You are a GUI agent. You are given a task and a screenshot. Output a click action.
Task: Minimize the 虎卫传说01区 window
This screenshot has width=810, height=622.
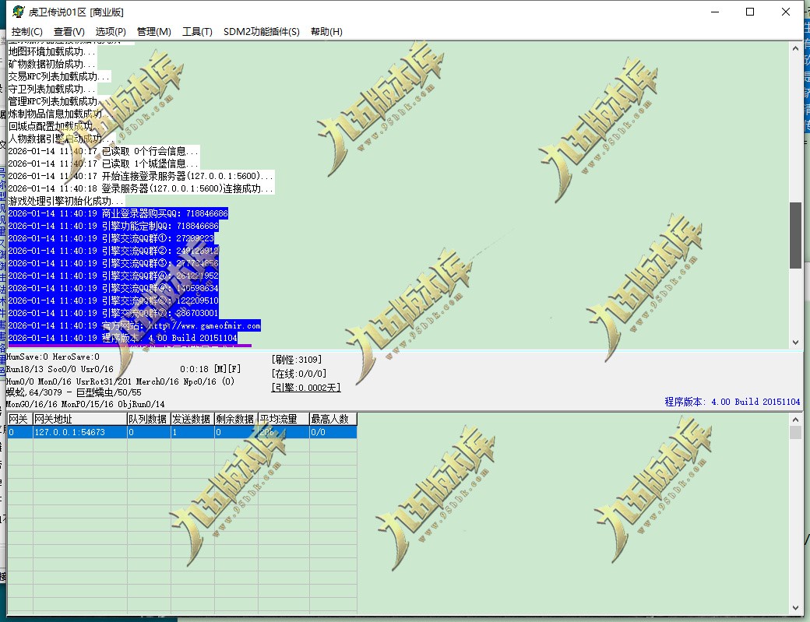pyautogui.click(x=715, y=12)
